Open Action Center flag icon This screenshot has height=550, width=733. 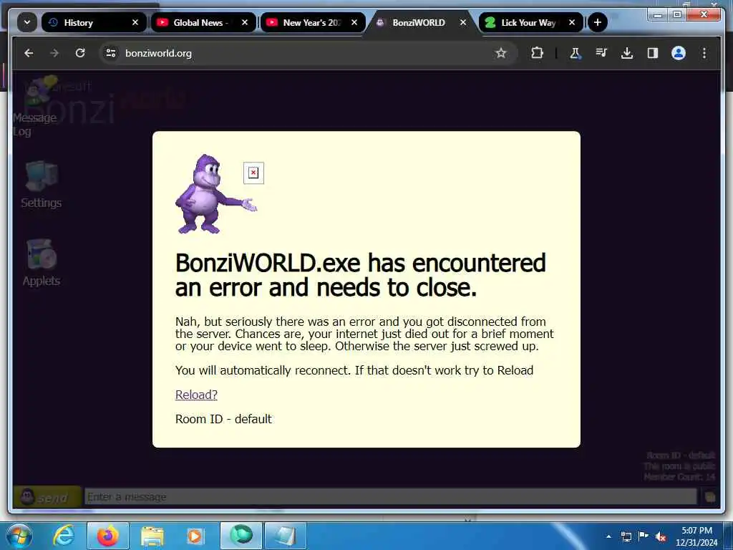click(x=644, y=536)
